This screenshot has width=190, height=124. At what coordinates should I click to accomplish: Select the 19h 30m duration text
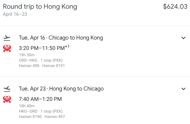coord(27,55)
